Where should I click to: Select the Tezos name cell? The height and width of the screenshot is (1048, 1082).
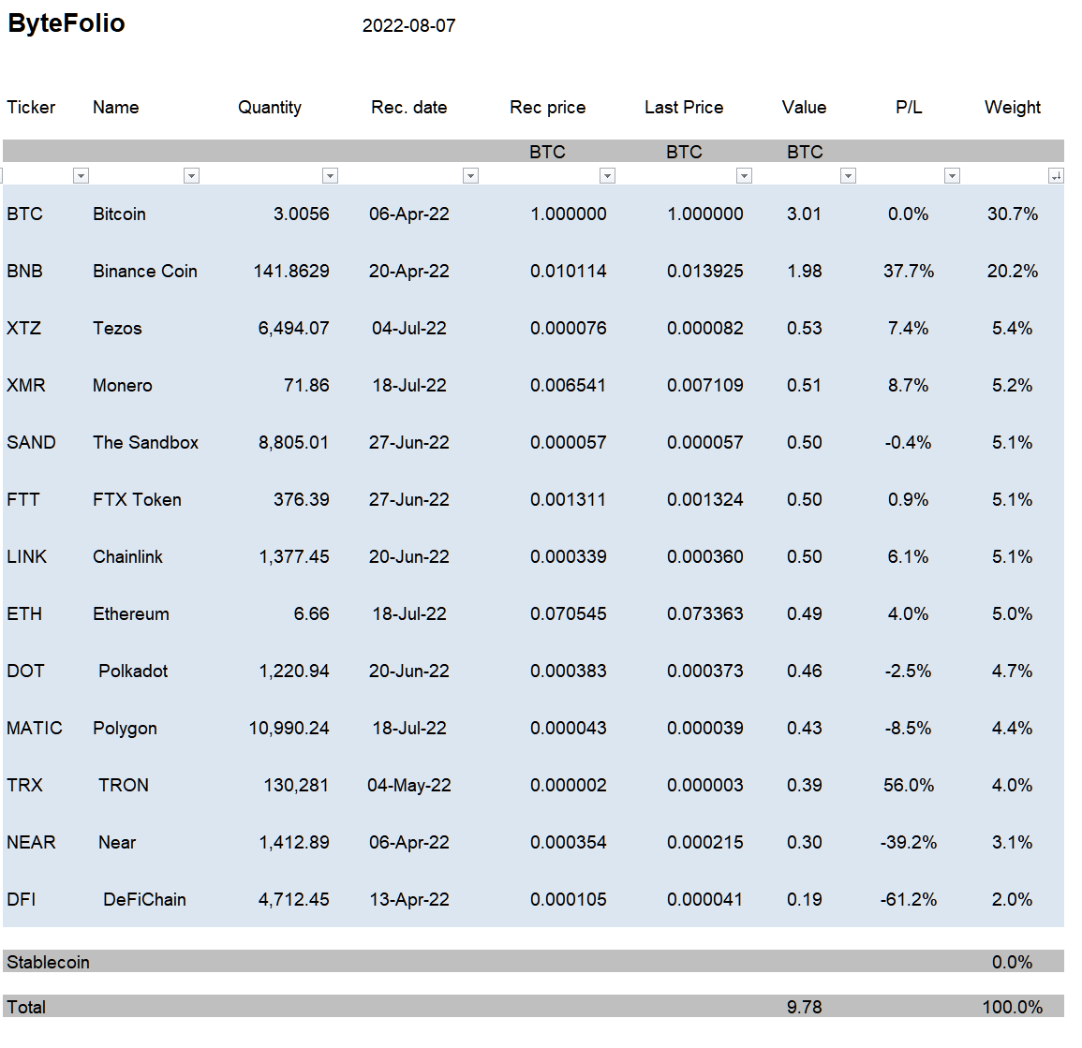coord(117,329)
